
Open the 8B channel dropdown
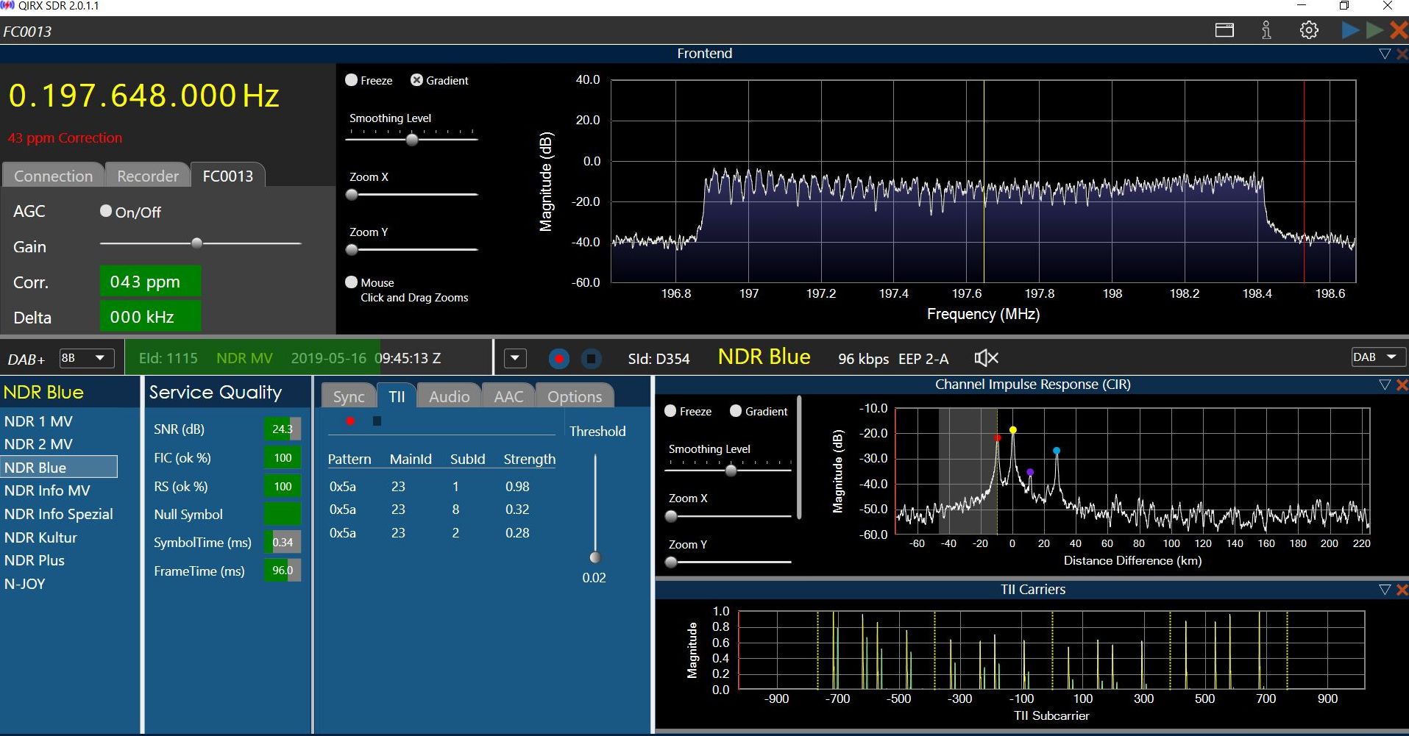coord(86,358)
